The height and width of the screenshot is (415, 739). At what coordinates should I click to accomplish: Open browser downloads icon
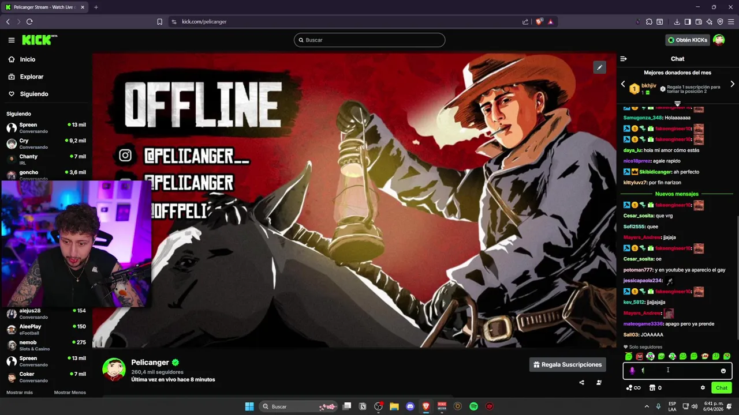[x=677, y=22]
